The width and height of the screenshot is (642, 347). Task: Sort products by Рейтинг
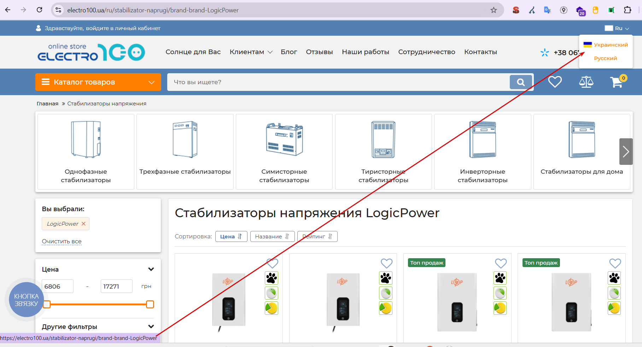point(317,236)
